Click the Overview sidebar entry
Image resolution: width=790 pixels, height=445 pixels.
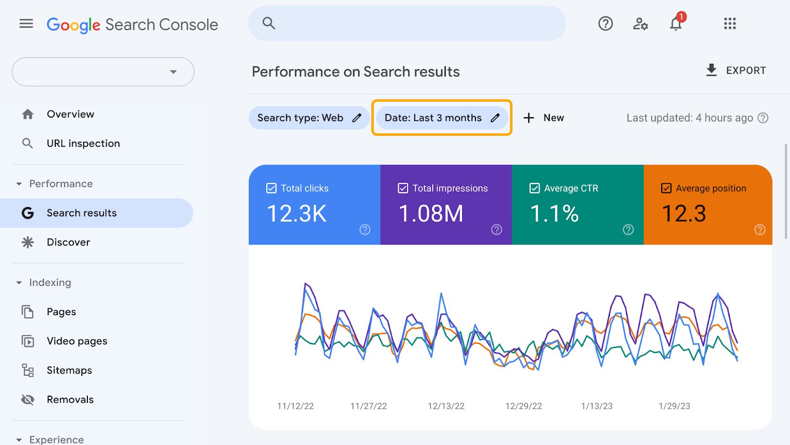[70, 114]
